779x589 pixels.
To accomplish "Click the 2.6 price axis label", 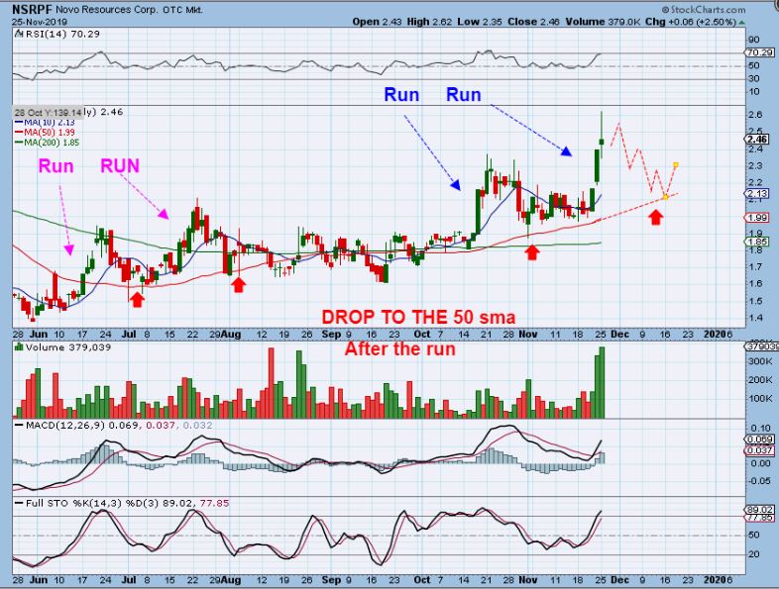I will click(x=755, y=115).
